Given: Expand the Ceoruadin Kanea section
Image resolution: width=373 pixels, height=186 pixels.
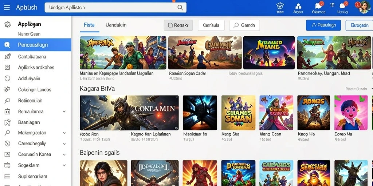Looking at the screenshot, I should coord(64,154).
